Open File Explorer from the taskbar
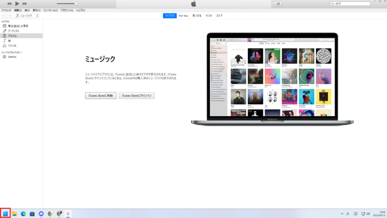This screenshot has width=387, height=218. tap(14, 213)
